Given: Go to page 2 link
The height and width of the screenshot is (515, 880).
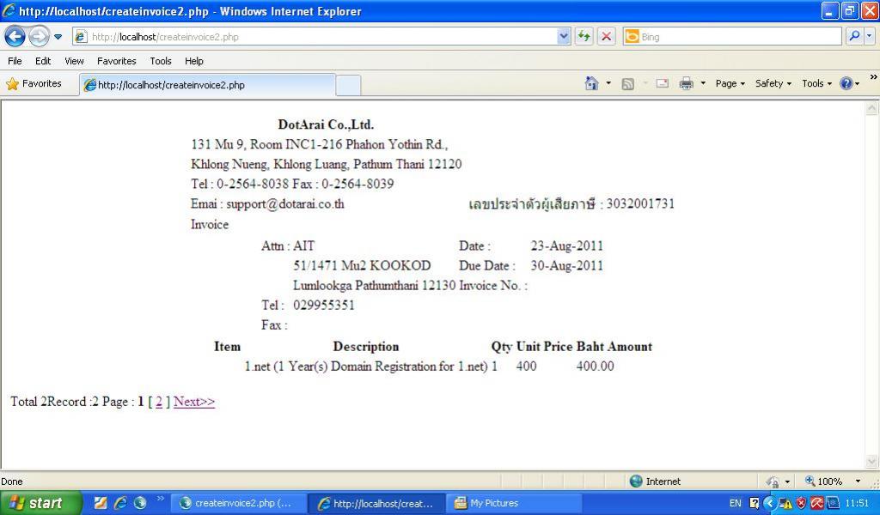Looking at the screenshot, I should [159, 402].
